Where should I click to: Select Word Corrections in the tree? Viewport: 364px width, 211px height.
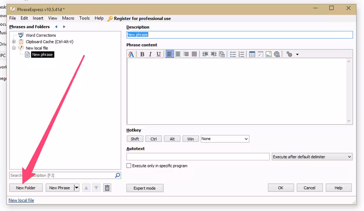click(41, 35)
